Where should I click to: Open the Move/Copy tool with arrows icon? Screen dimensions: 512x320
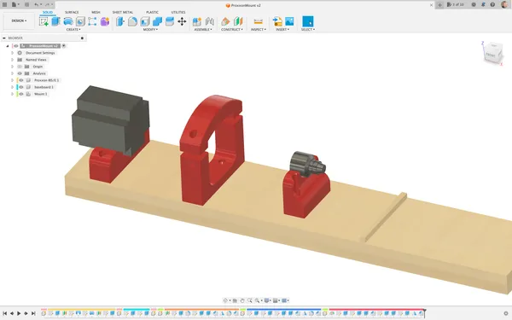(x=182, y=21)
